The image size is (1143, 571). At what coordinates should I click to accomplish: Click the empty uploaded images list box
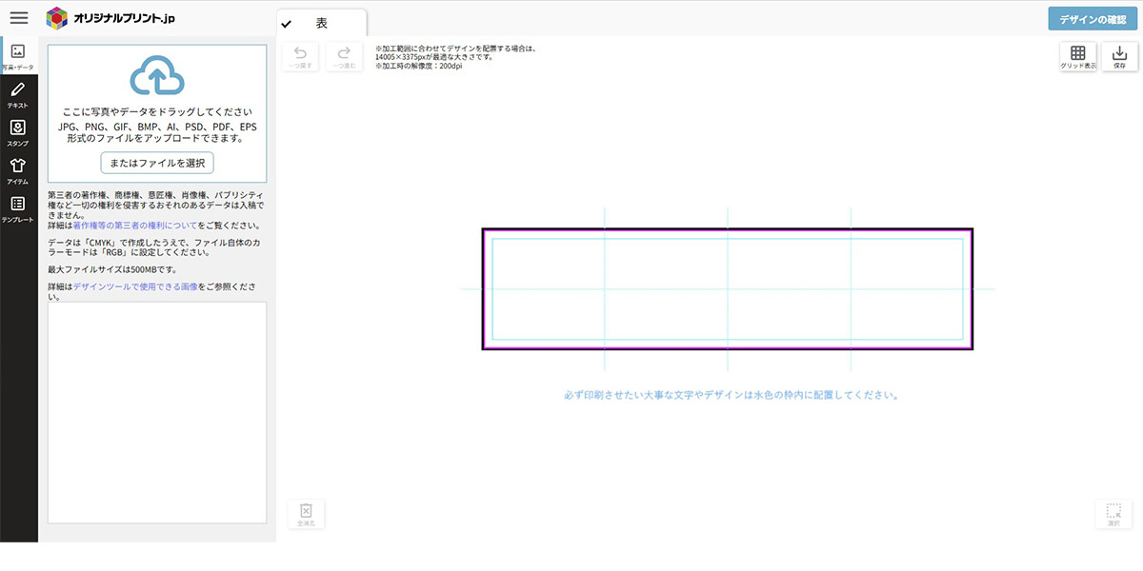pos(157,412)
